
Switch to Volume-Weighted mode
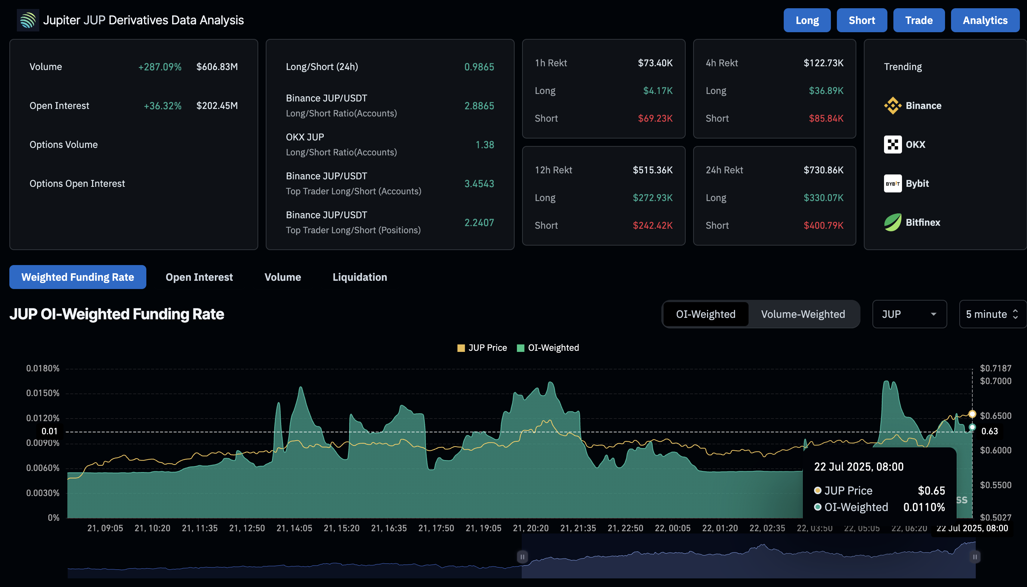(803, 314)
